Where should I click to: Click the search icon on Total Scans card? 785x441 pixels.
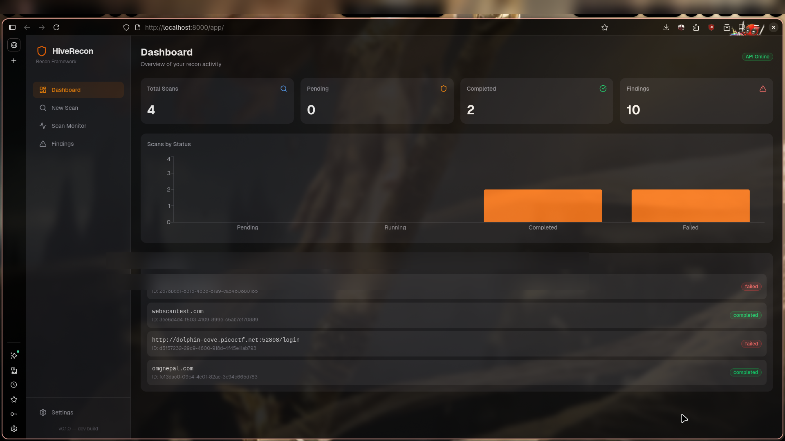[284, 89]
